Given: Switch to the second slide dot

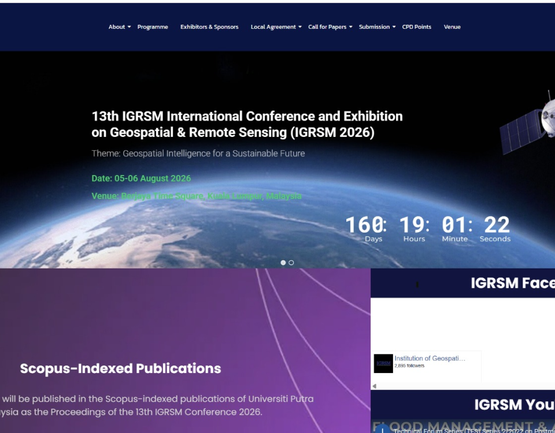Looking at the screenshot, I should (291, 263).
